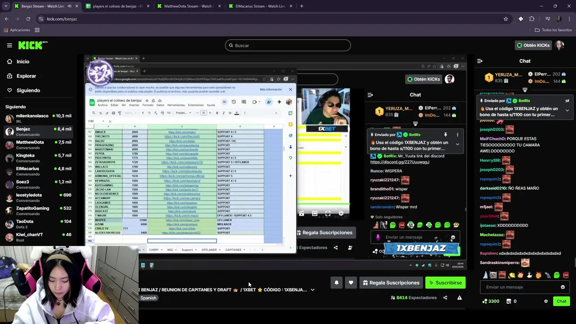
Task: Open chat settings gear icon
Action: 546,301
